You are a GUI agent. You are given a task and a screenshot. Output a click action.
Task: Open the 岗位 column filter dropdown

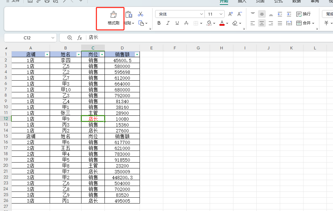tap(102, 54)
